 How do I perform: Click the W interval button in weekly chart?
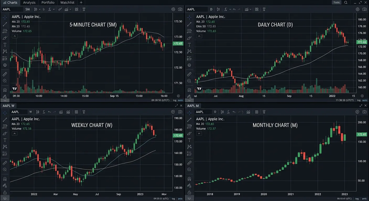31,112
